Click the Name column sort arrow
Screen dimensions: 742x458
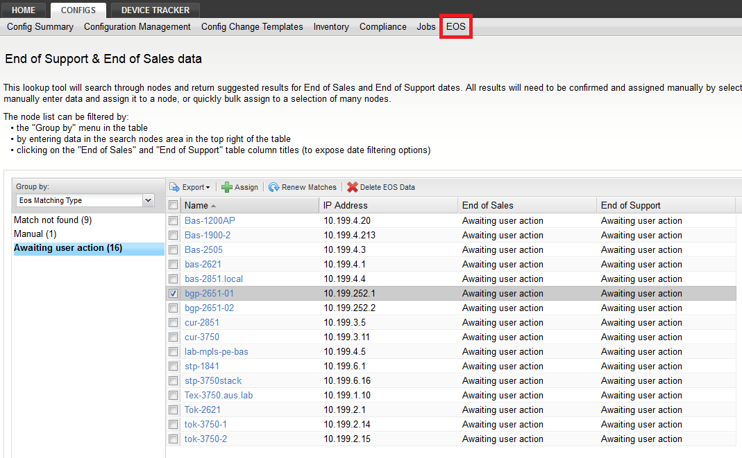pyautogui.click(x=213, y=206)
